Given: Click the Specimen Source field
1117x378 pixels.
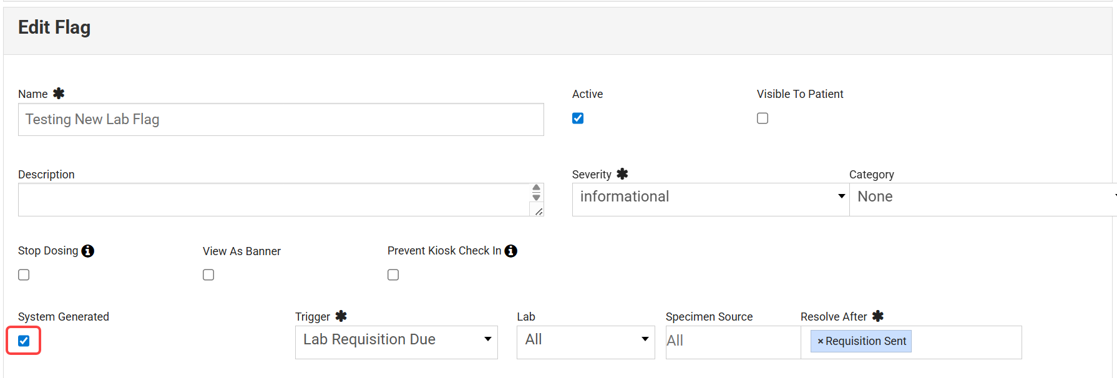Looking at the screenshot, I should [733, 342].
